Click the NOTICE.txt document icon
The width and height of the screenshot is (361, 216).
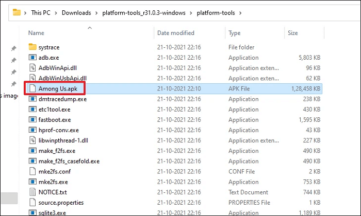coord(32,192)
